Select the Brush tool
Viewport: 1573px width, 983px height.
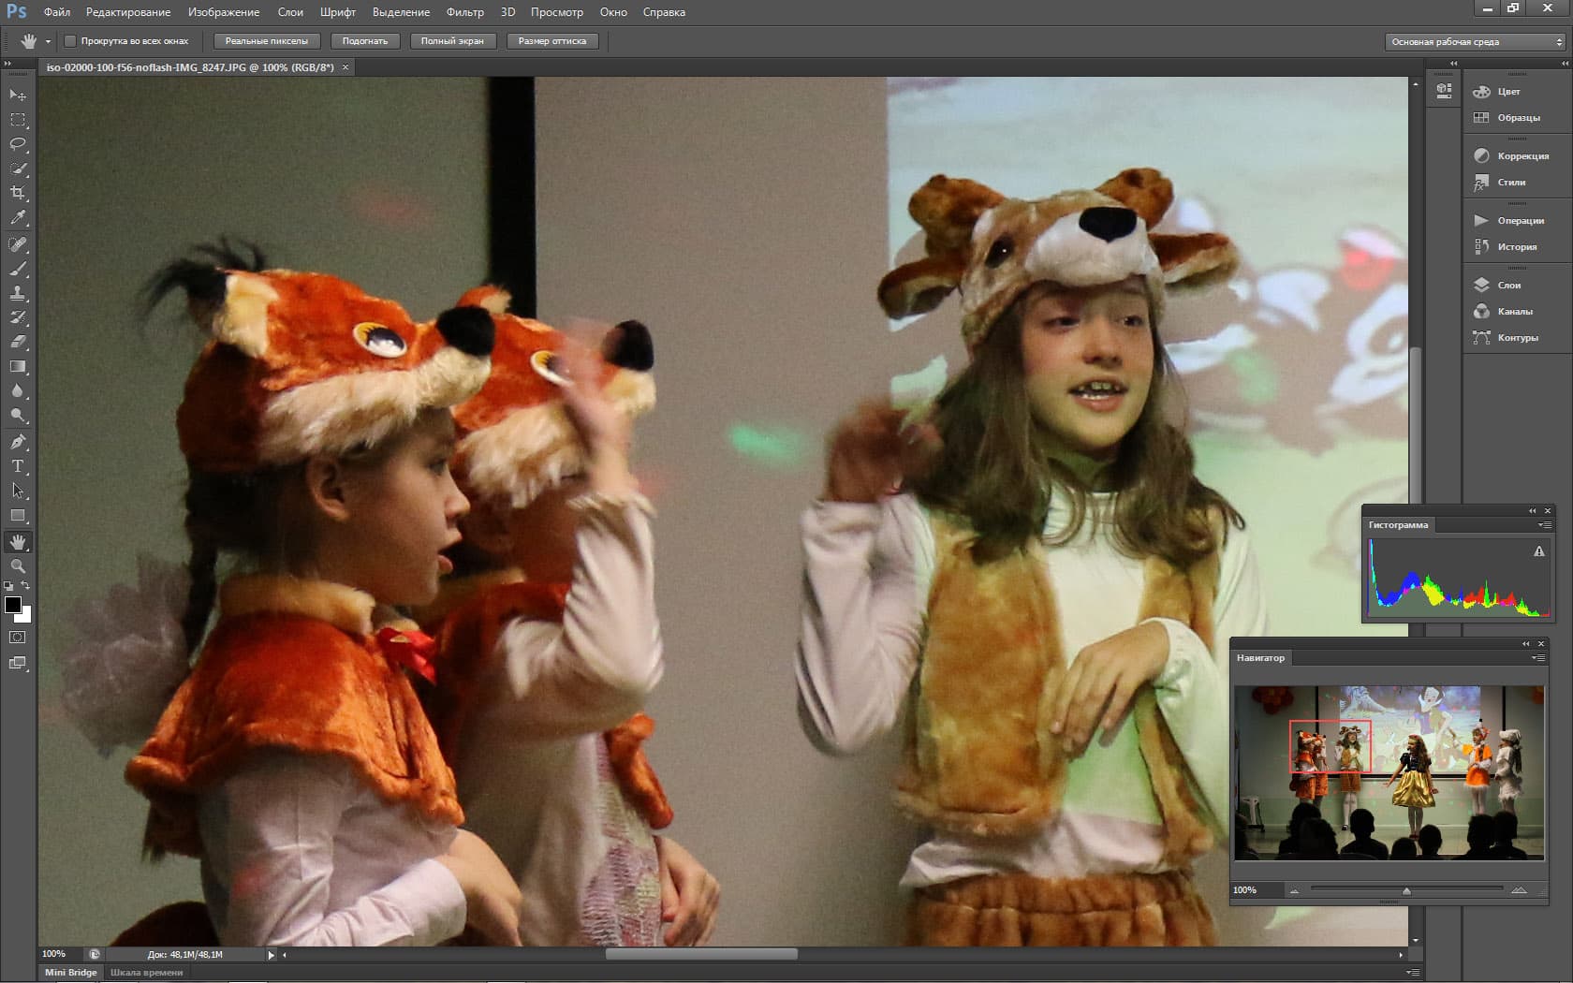click(x=18, y=269)
